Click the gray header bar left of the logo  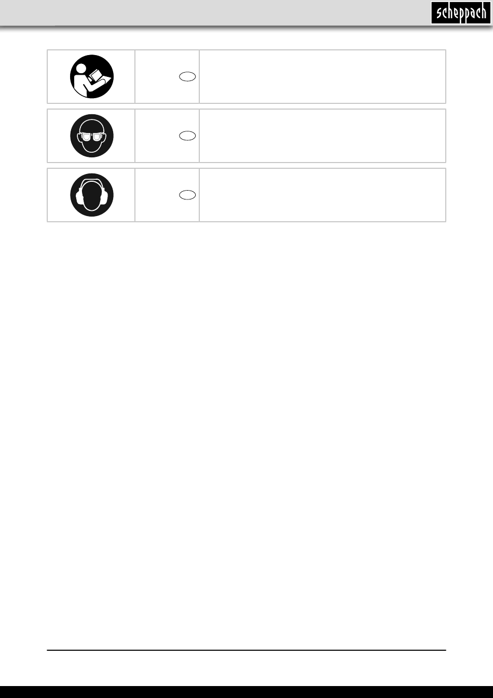[208, 12]
